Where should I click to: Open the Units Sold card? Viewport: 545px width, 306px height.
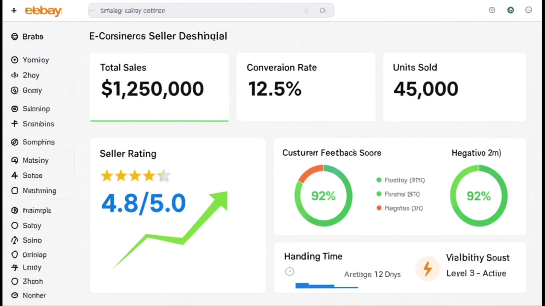point(454,87)
